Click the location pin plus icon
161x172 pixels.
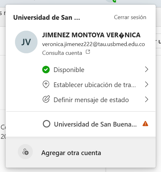pos(46,85)
